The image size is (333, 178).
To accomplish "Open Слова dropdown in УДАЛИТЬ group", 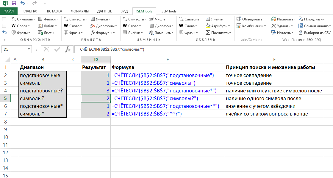I will (x=73, y=26).
